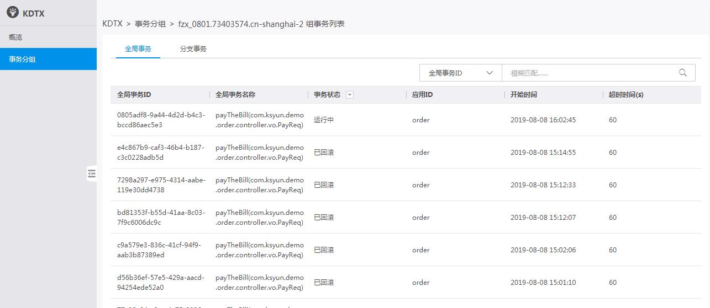Select 事务分组 in the sidebar
Viewport: 710px width, 308px height.
(x=48, y=59)
